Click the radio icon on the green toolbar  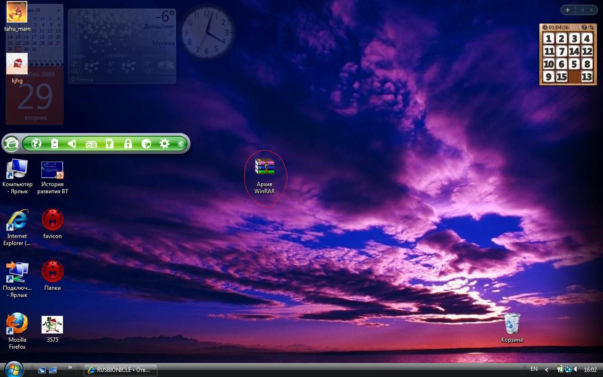(x=91, y=144)
